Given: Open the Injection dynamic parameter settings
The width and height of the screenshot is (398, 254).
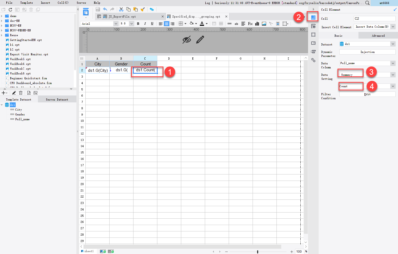Looking at the screenshot, I should (367, 52).
